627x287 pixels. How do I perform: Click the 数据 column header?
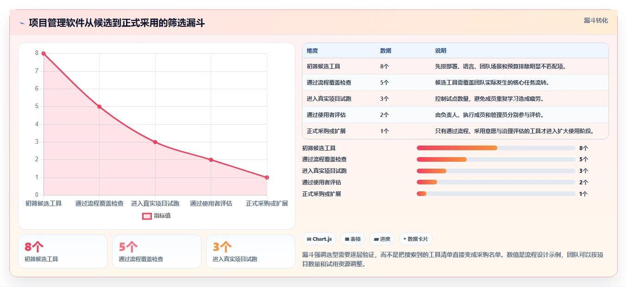(385, 51)
